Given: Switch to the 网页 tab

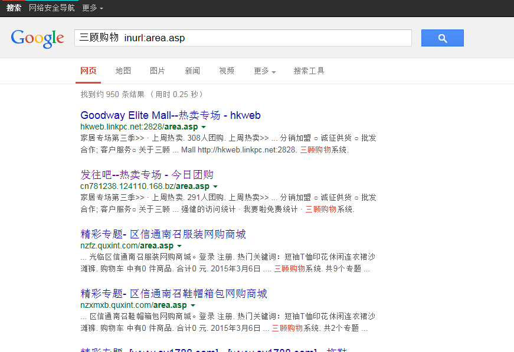Looking at the screenshot, I should (x=88, y=71).
